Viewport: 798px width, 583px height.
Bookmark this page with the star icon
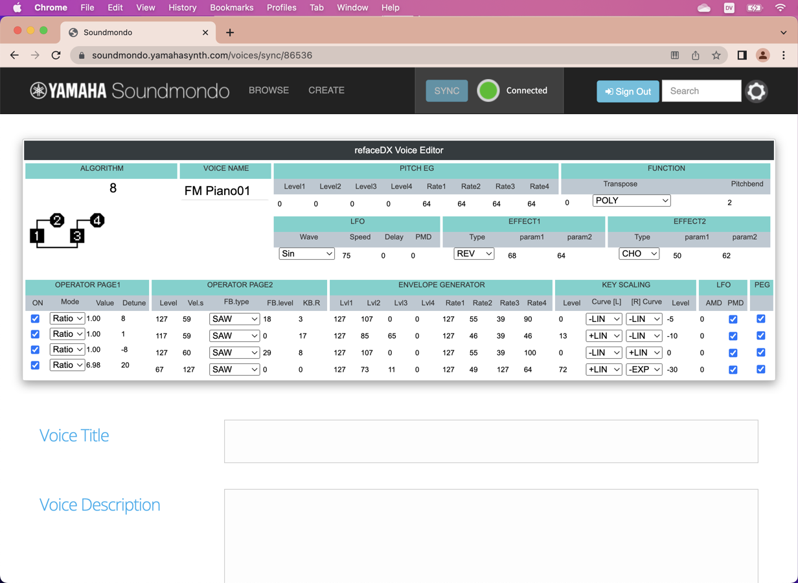click(x=716, y=55)
